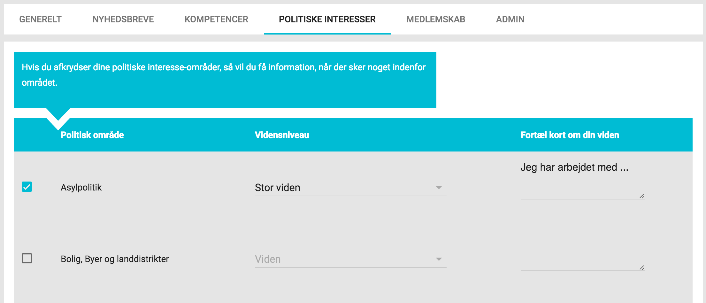This screenshot has width=706, height=303.
Task: Click the Politisk område column header
Action: click(92, 135)
